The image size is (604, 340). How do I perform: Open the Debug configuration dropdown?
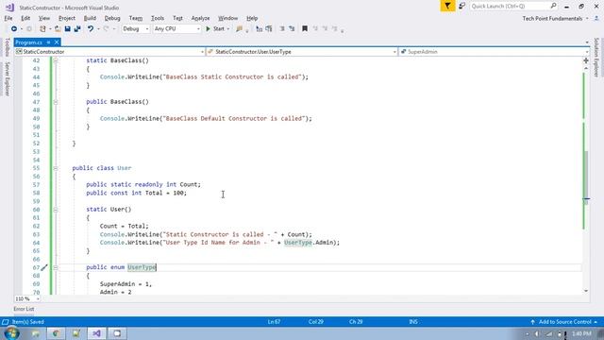[x=136, y=29]
